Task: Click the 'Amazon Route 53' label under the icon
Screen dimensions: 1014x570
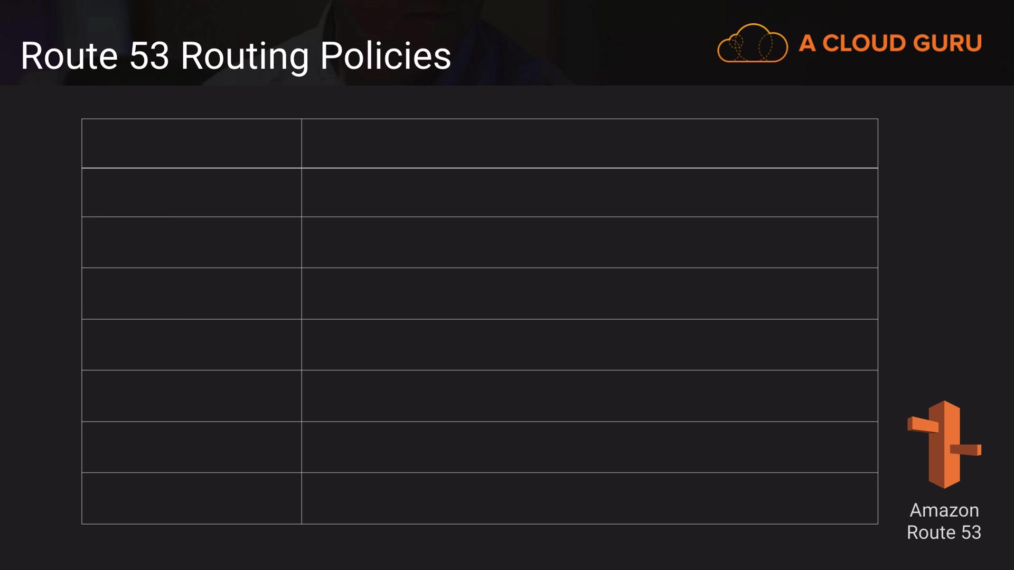Action: (x=944, y=521)
